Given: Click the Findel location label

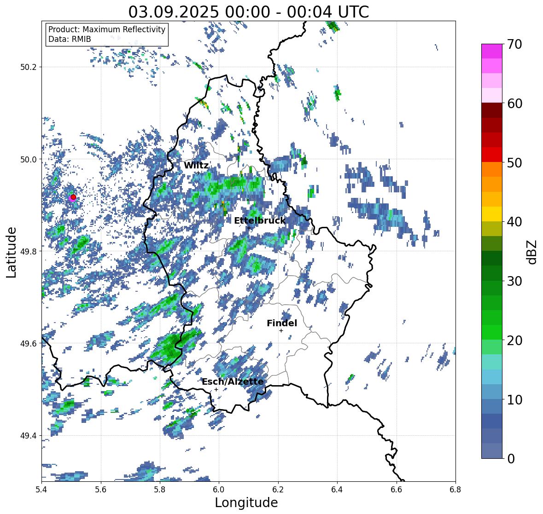Looking at the screenshot, I should (x=282, y=323).
